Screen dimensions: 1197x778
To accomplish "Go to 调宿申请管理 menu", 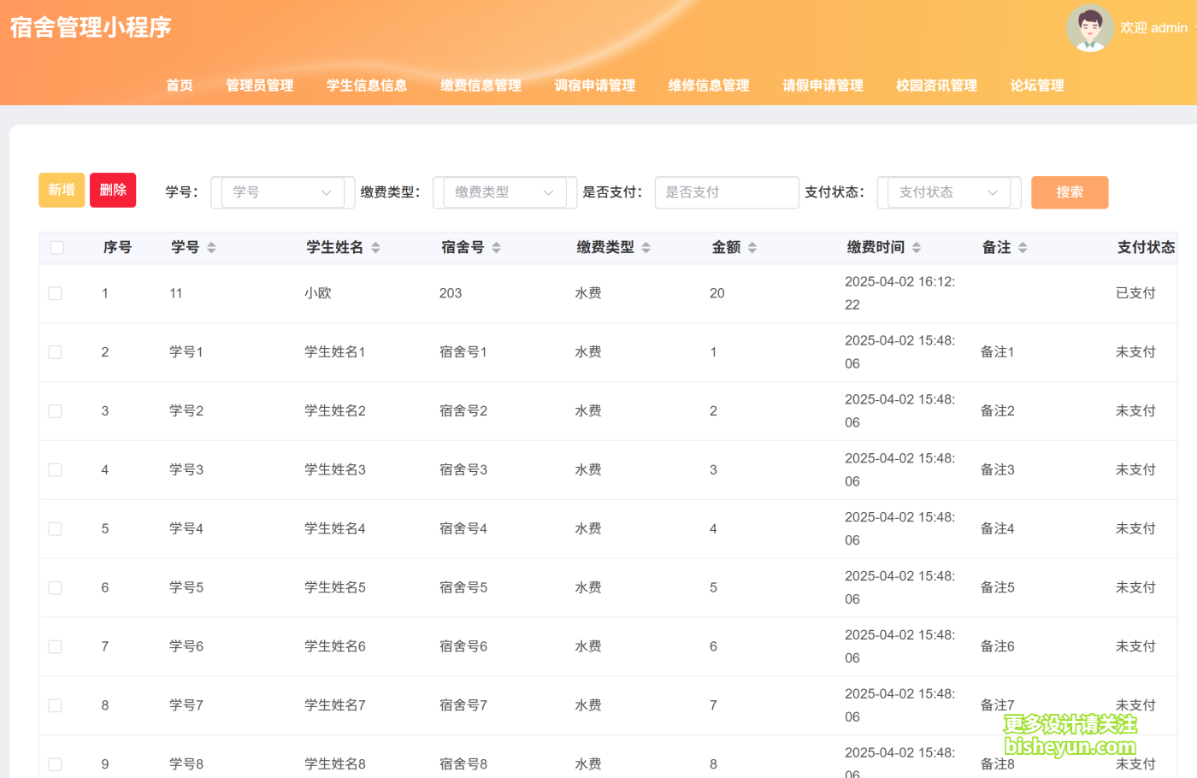I will [595, 85].
